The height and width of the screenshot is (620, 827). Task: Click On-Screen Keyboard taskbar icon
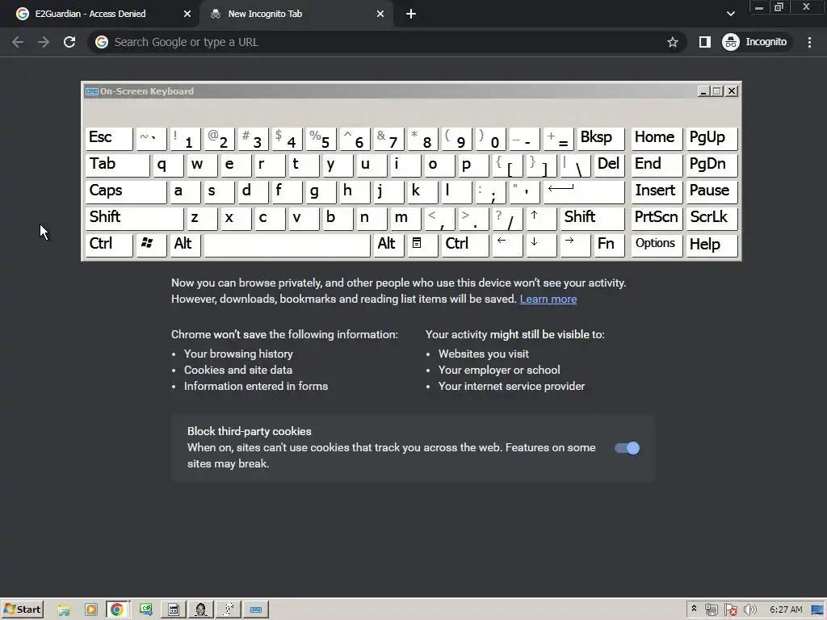(256, 610)
